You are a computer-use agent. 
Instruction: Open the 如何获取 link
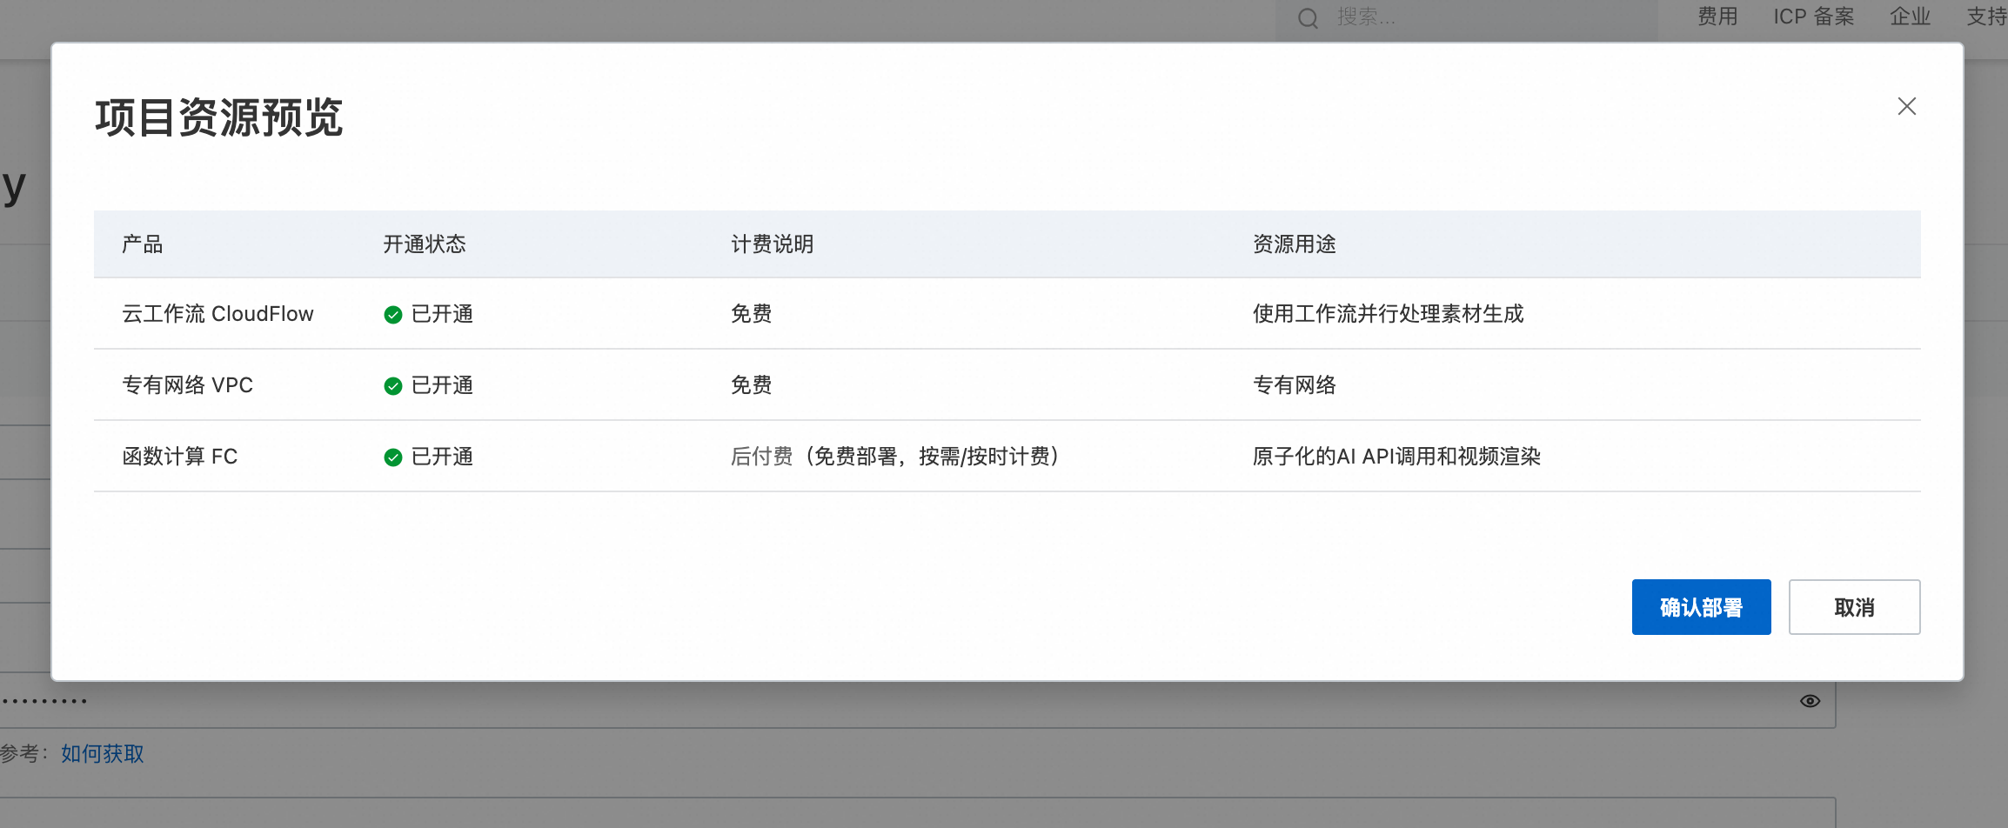(103, 753)
